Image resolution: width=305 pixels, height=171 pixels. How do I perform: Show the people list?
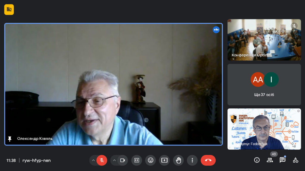(x=270, y=160)
